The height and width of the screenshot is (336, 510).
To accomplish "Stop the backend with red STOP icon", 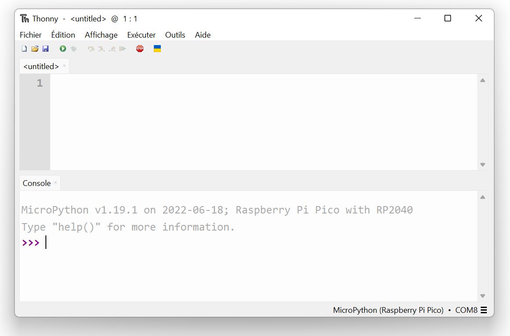I will pyautogui.click(x=140, y=49).
